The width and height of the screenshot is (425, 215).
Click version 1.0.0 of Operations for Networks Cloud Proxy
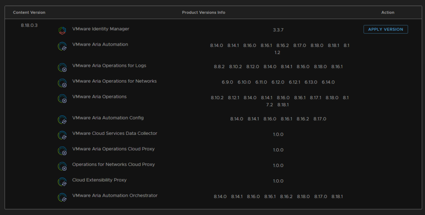(x=278, y=165)
